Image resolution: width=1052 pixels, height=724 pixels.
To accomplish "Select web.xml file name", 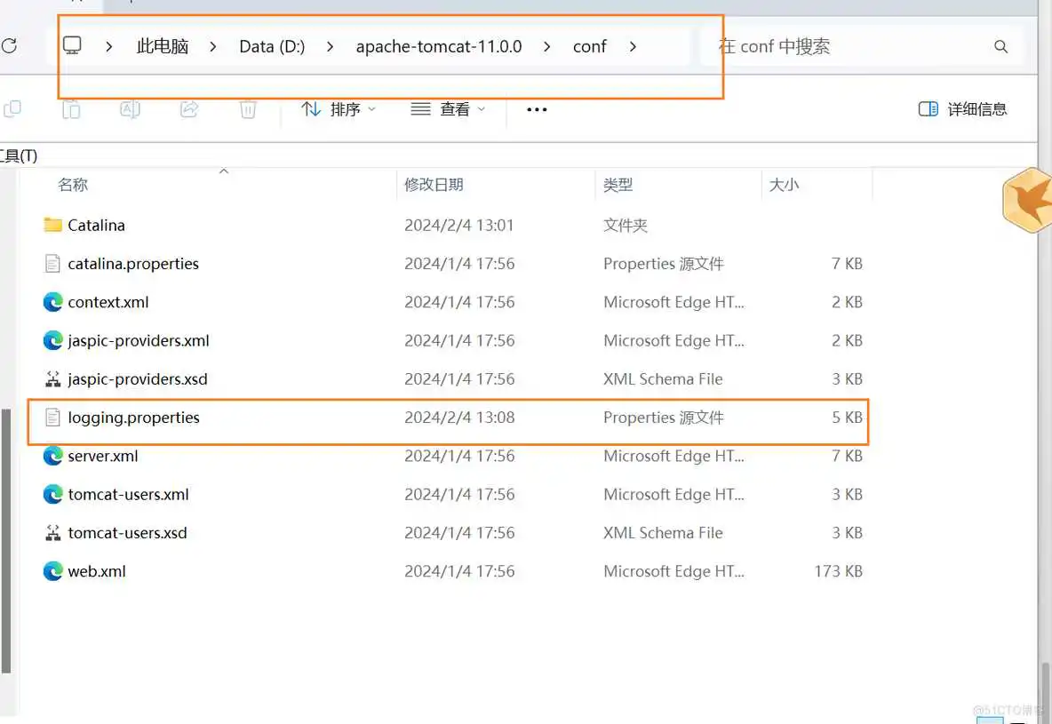I will point(97,572).
